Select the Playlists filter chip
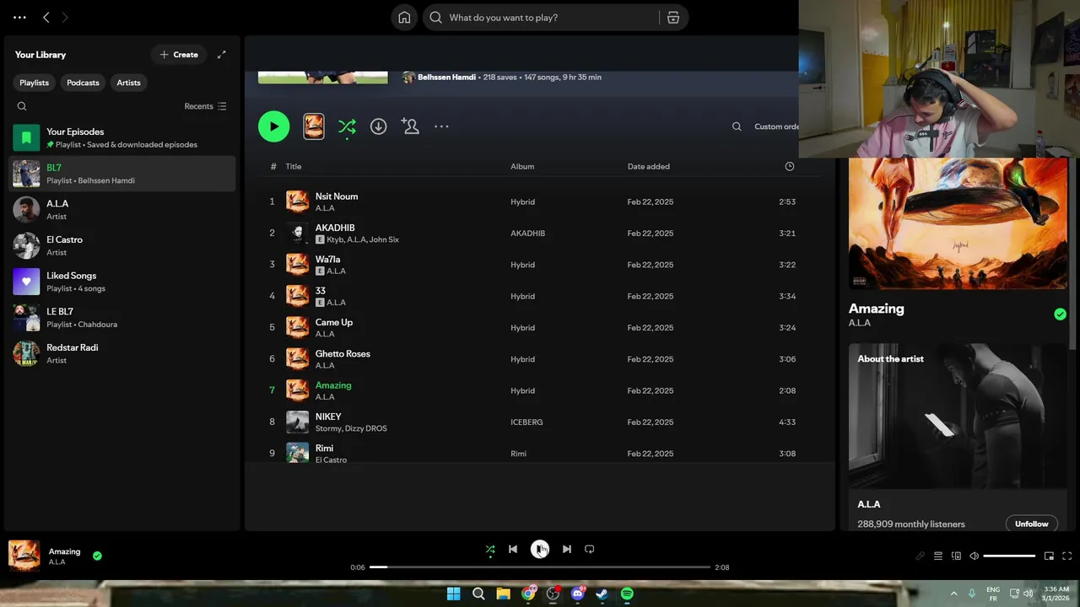1080x607 pixels. (35, 83)
